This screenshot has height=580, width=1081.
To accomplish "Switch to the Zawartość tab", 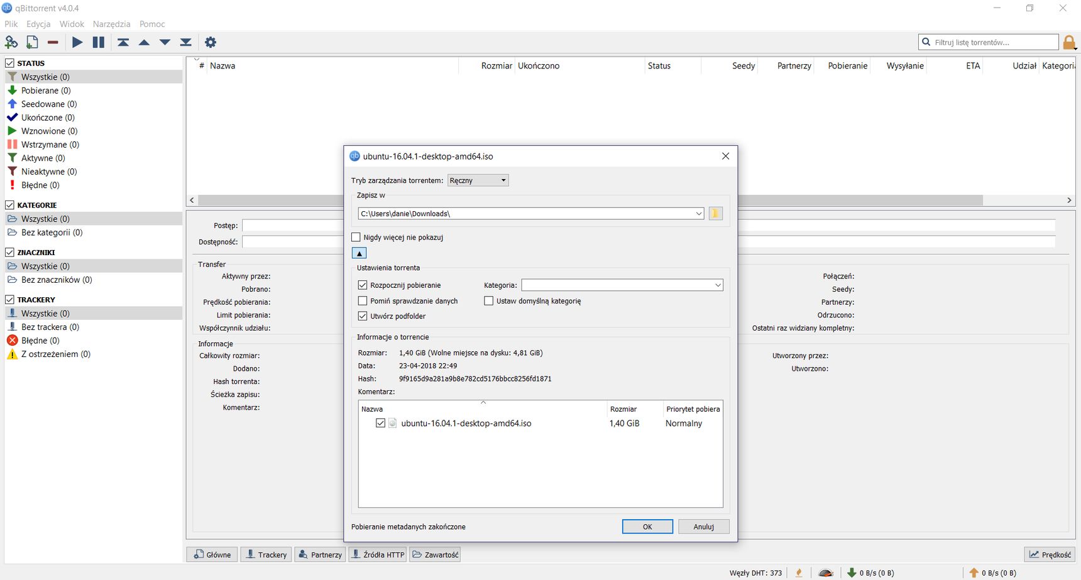I will click(x=435, y=554).
